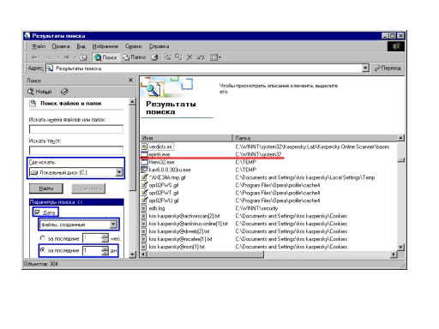Select the opr02PWS.gif file icon
Viewport: 439px width, 329px height.
click(144, 185)
